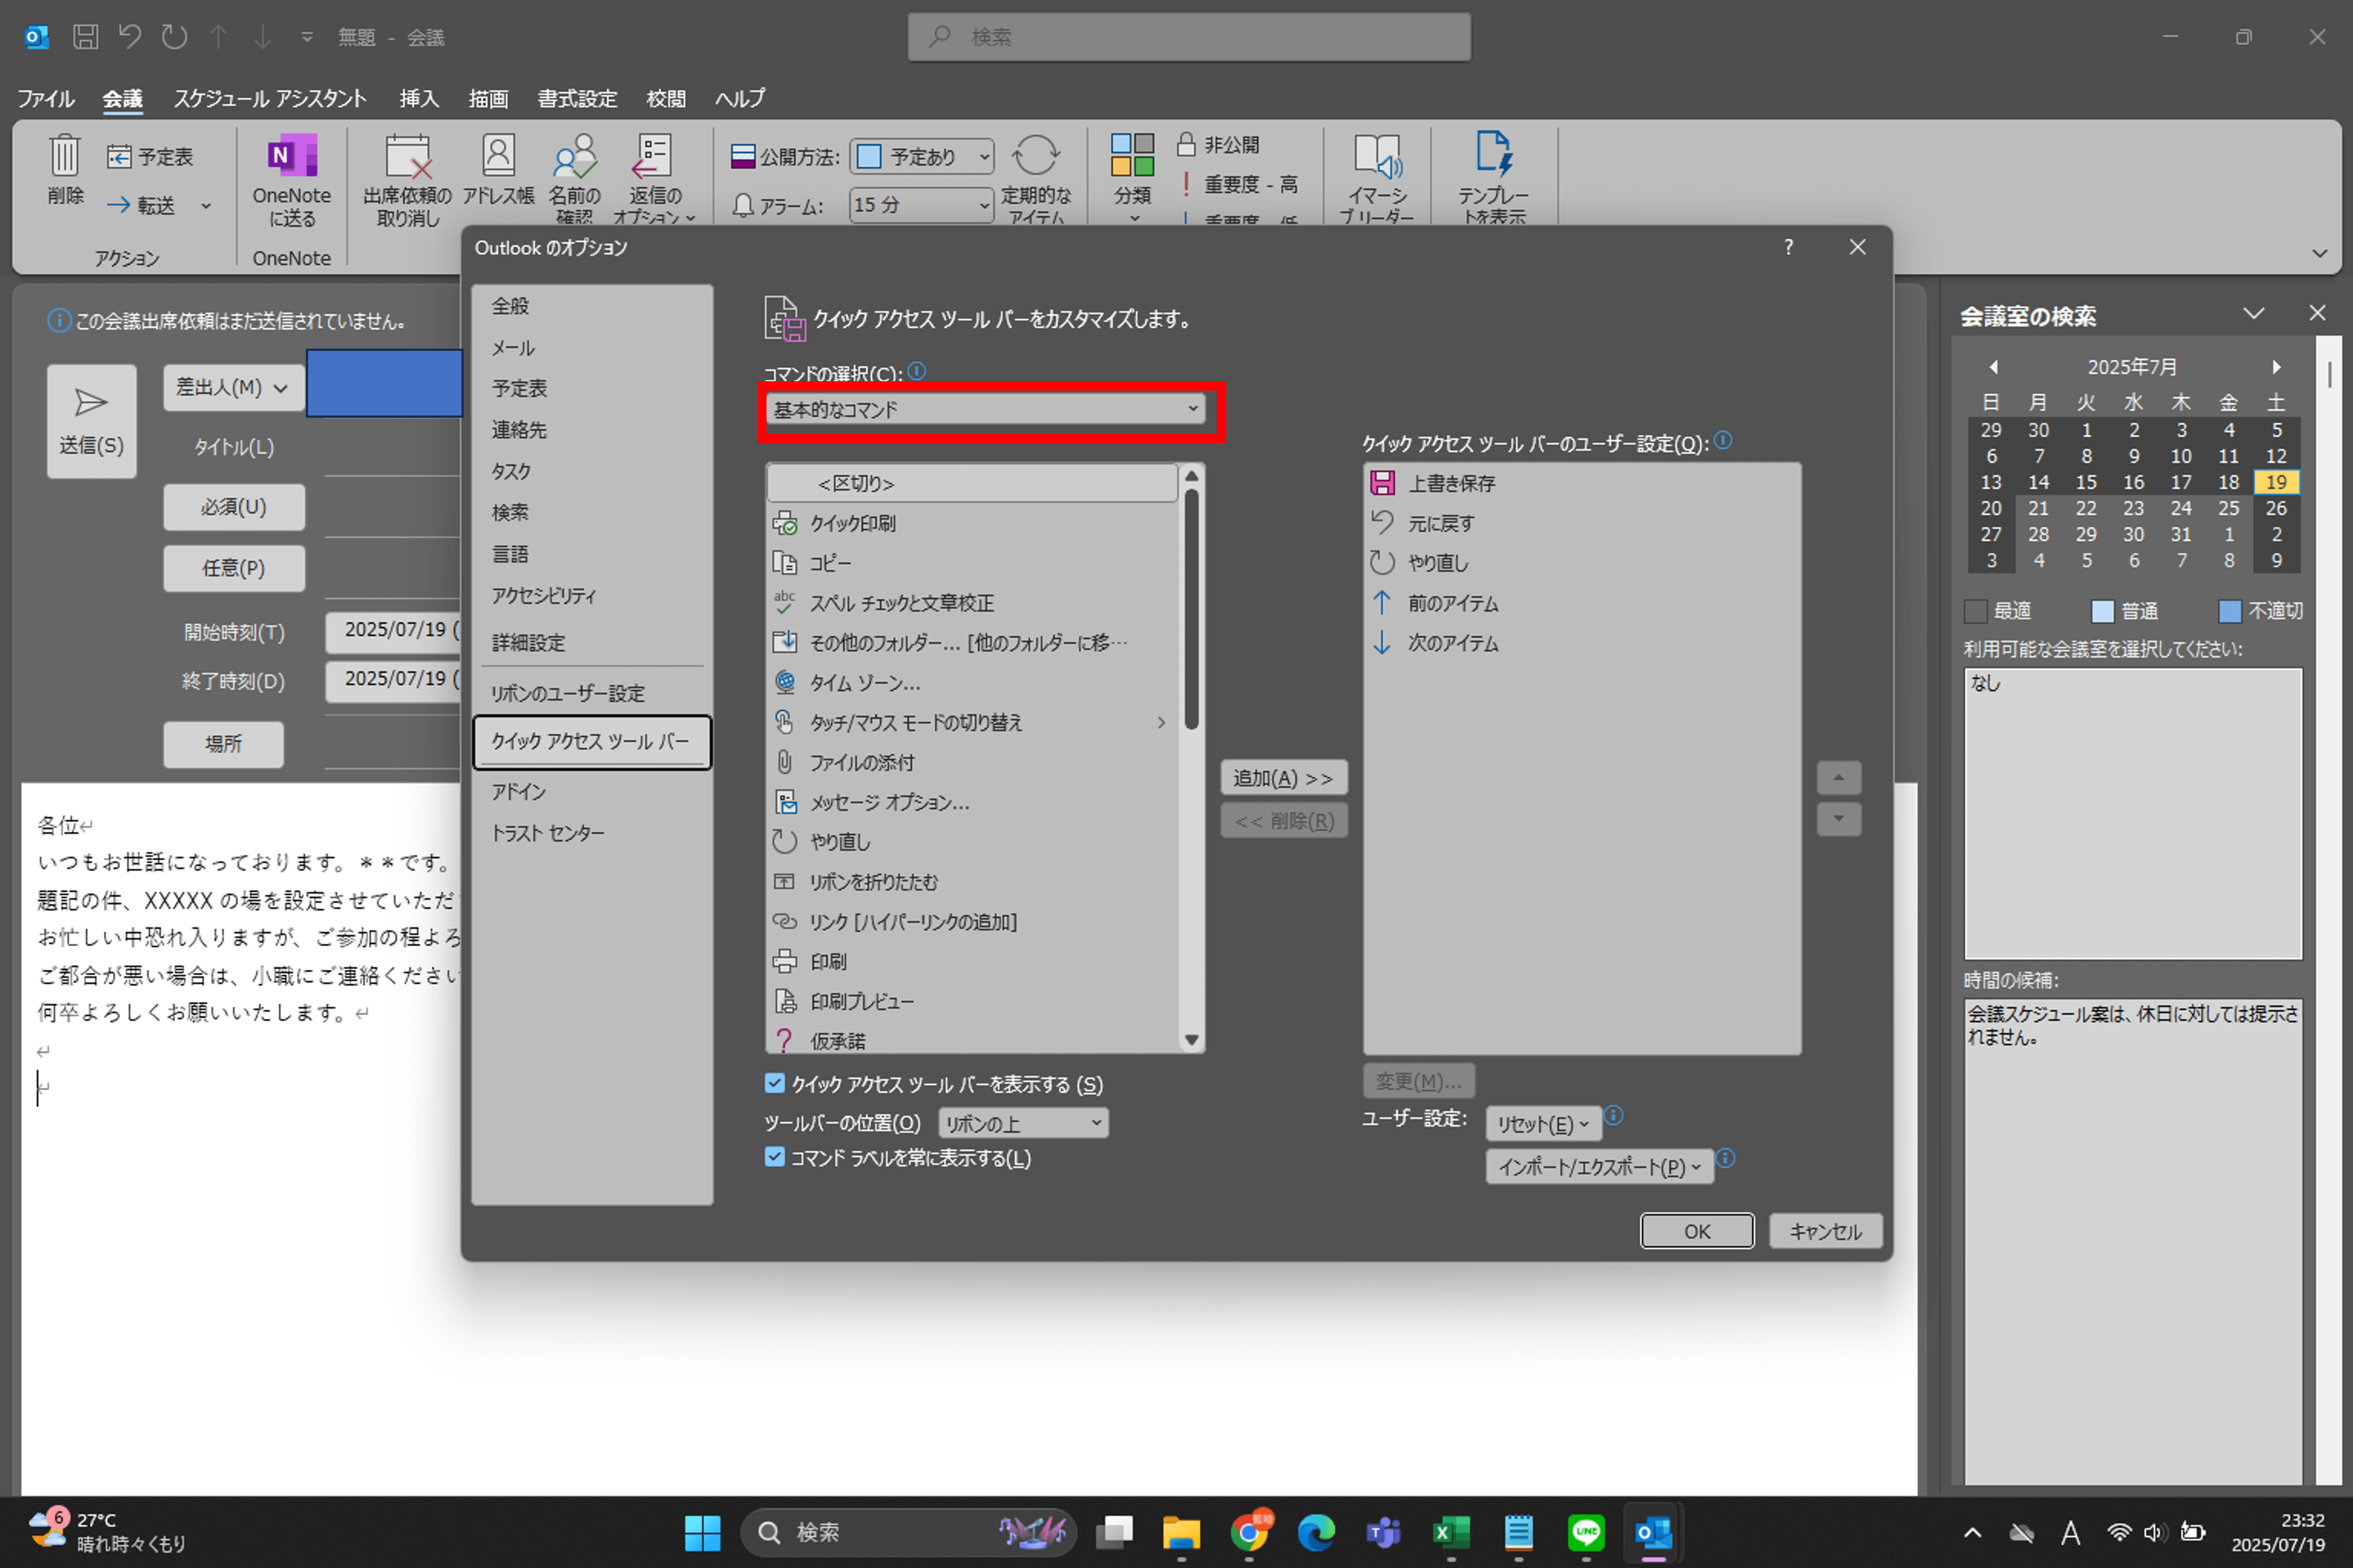Select 次のアイテム in toolbar settings list
The image size is (2353, 1568).
(x=1581, y=643)
